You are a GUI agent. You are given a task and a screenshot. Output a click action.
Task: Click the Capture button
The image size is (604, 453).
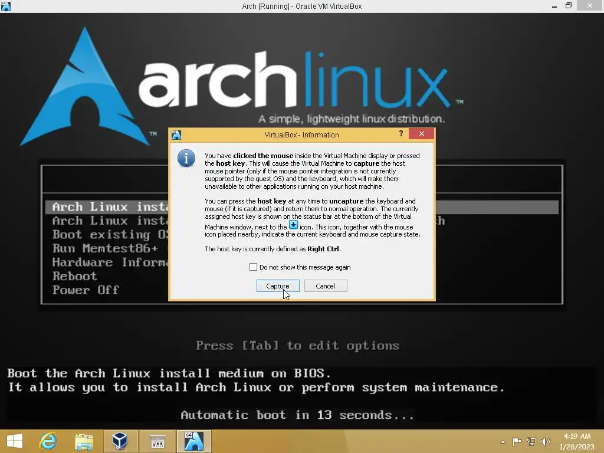[278, 286]
